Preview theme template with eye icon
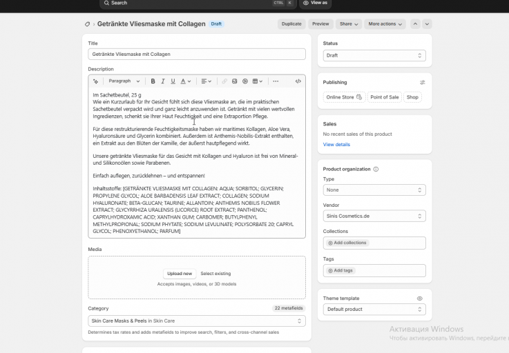Screen dimensions: 509x353 coord(420,299)
